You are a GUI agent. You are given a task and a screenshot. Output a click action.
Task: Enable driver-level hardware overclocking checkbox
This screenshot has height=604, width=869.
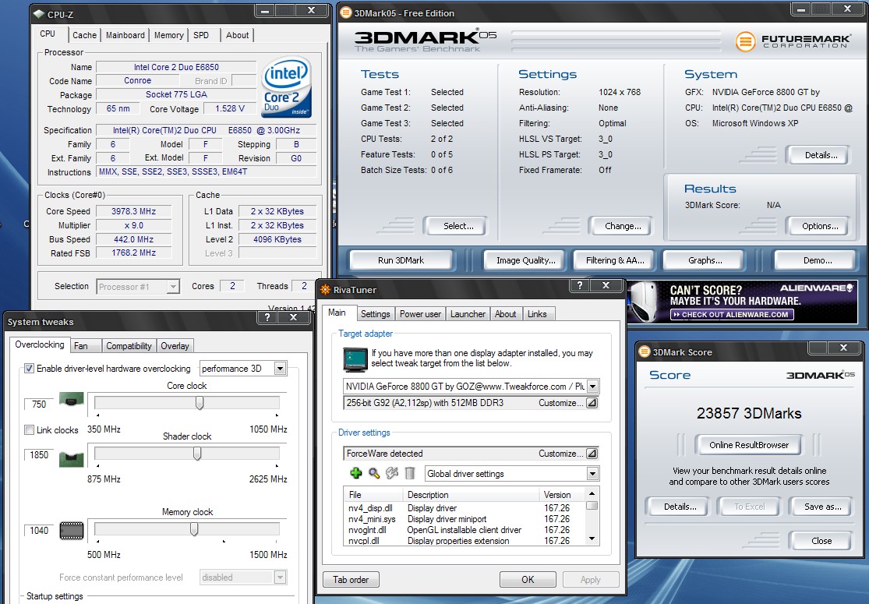[29, 368]
